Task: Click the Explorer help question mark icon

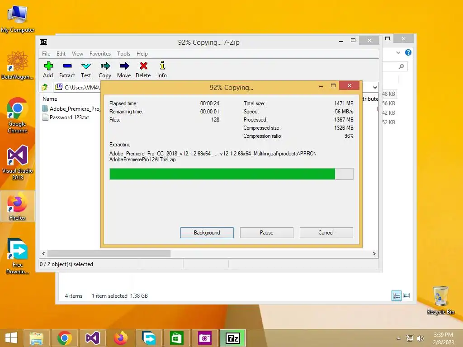Action: click(x=408, y=52)
